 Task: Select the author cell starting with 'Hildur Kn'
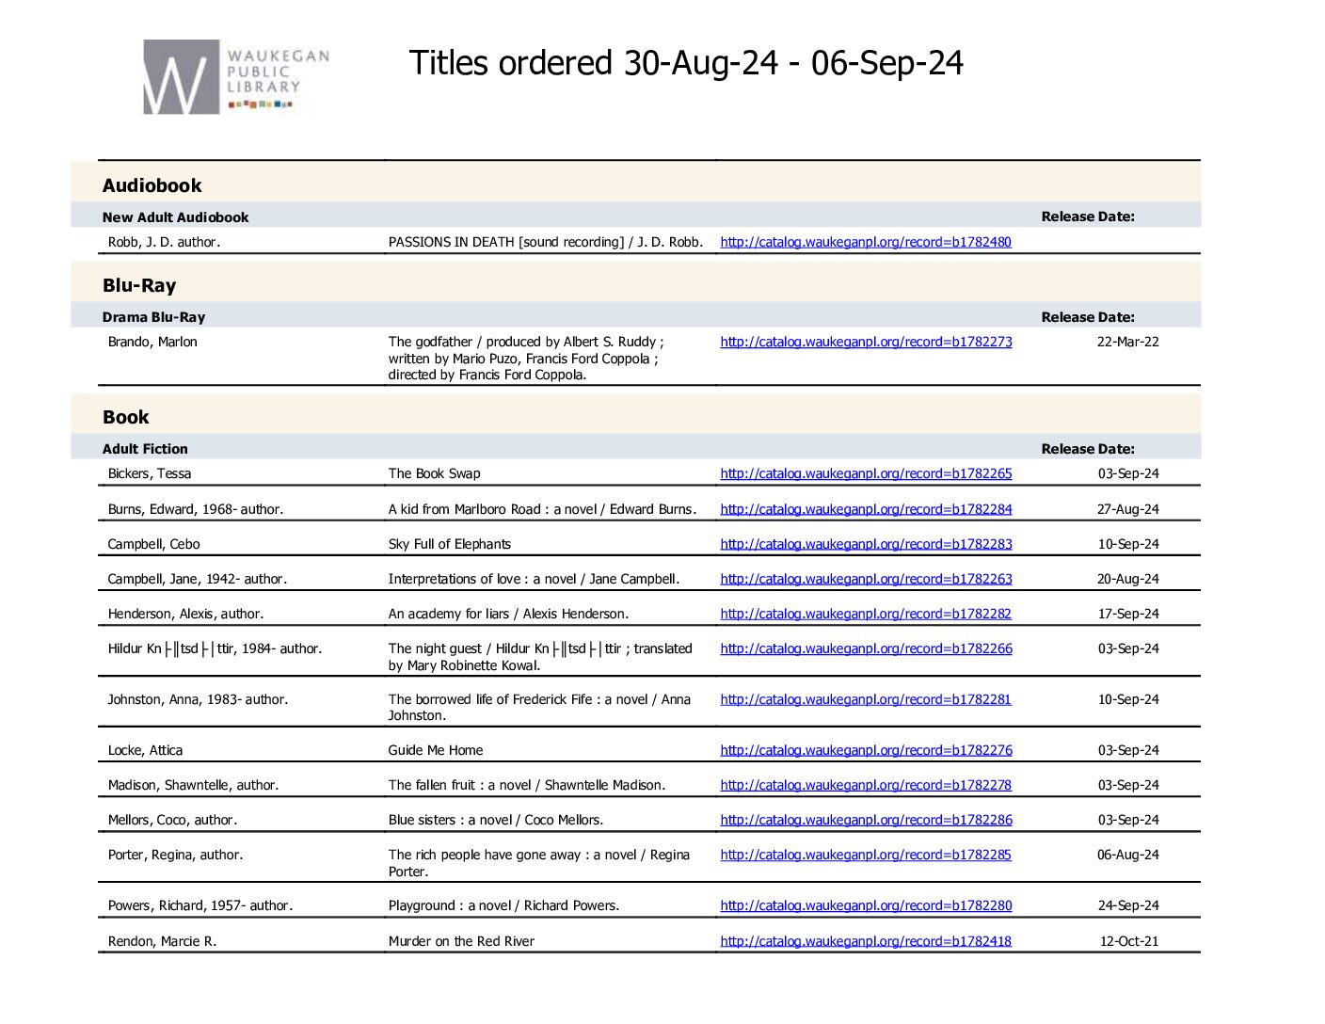click(x=215, y=648)
